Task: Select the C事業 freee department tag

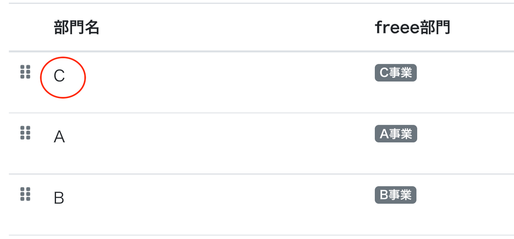Action: coord(396,73)
